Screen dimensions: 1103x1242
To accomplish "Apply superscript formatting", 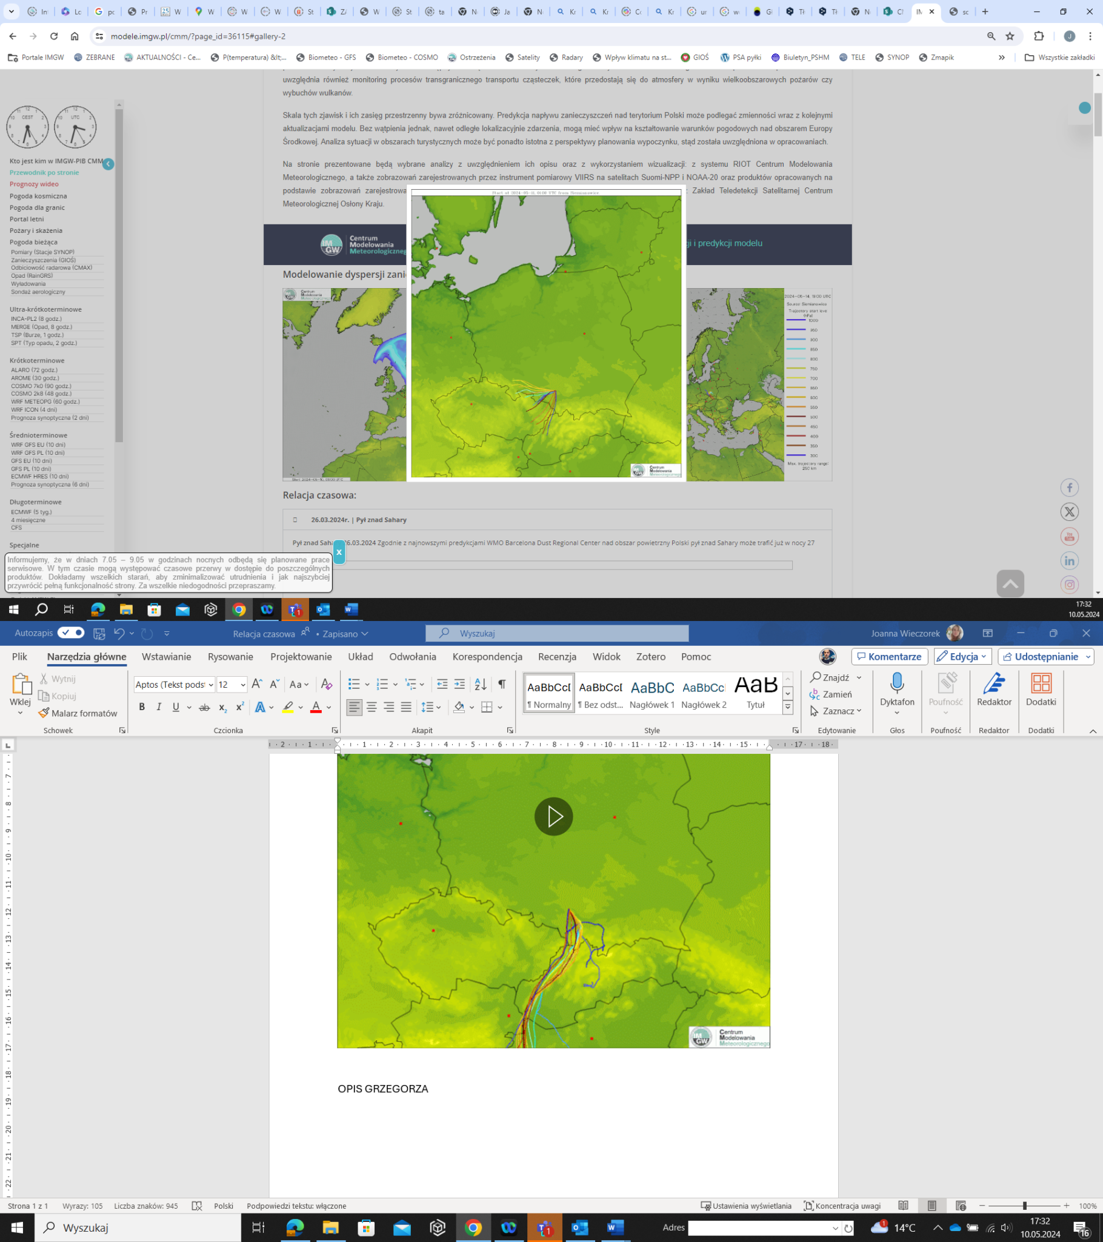I will coord(240,707).
